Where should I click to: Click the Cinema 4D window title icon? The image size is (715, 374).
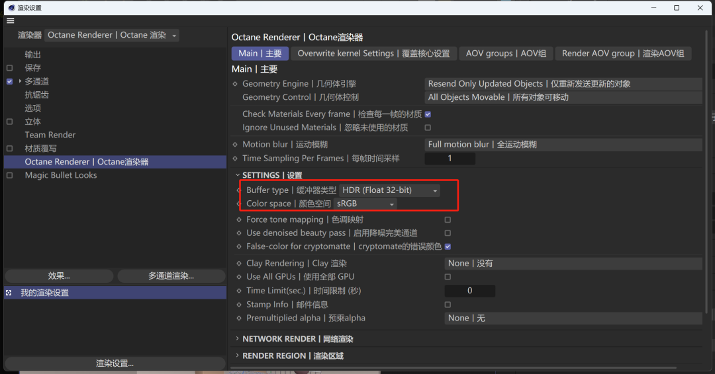[x=11, y=8]
